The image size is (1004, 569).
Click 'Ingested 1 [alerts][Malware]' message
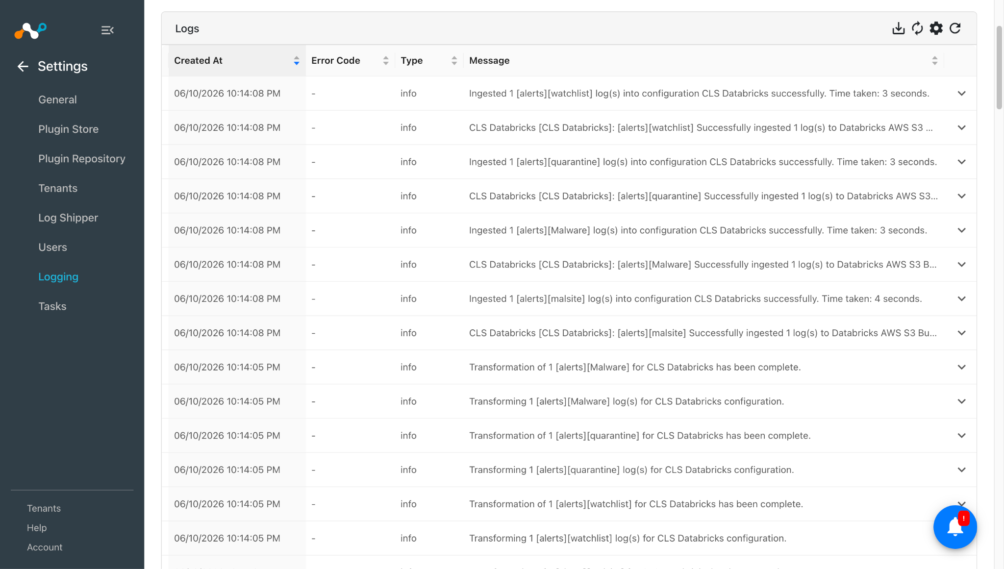(x=698, y=230)
